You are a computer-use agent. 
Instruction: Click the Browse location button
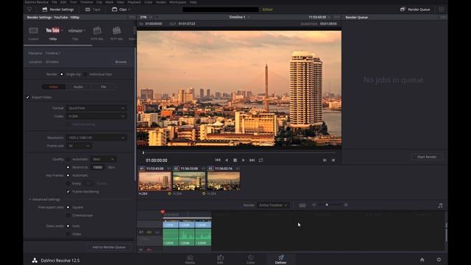121,62
